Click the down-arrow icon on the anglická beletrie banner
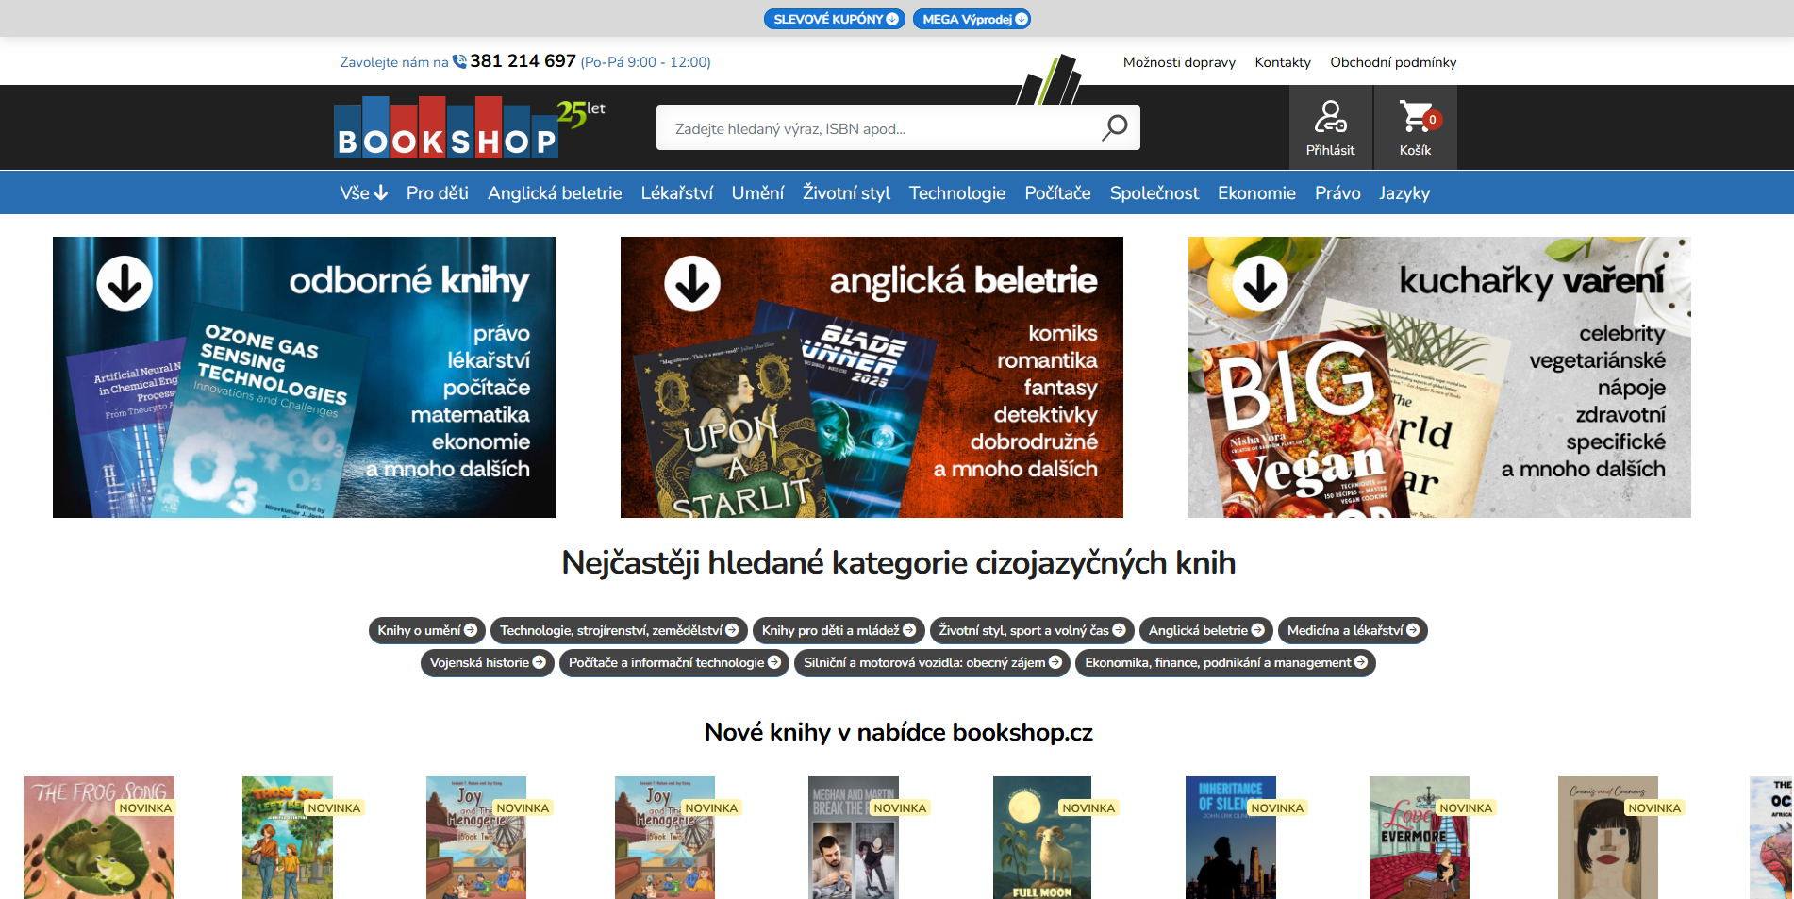The height and width of the screenshot is (899, 1794). 693,283
